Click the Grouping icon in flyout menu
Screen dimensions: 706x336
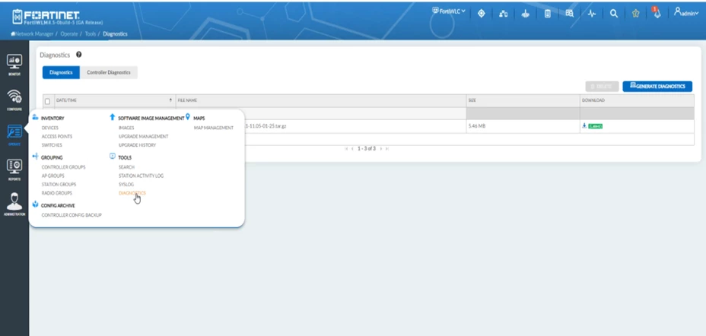35,156
